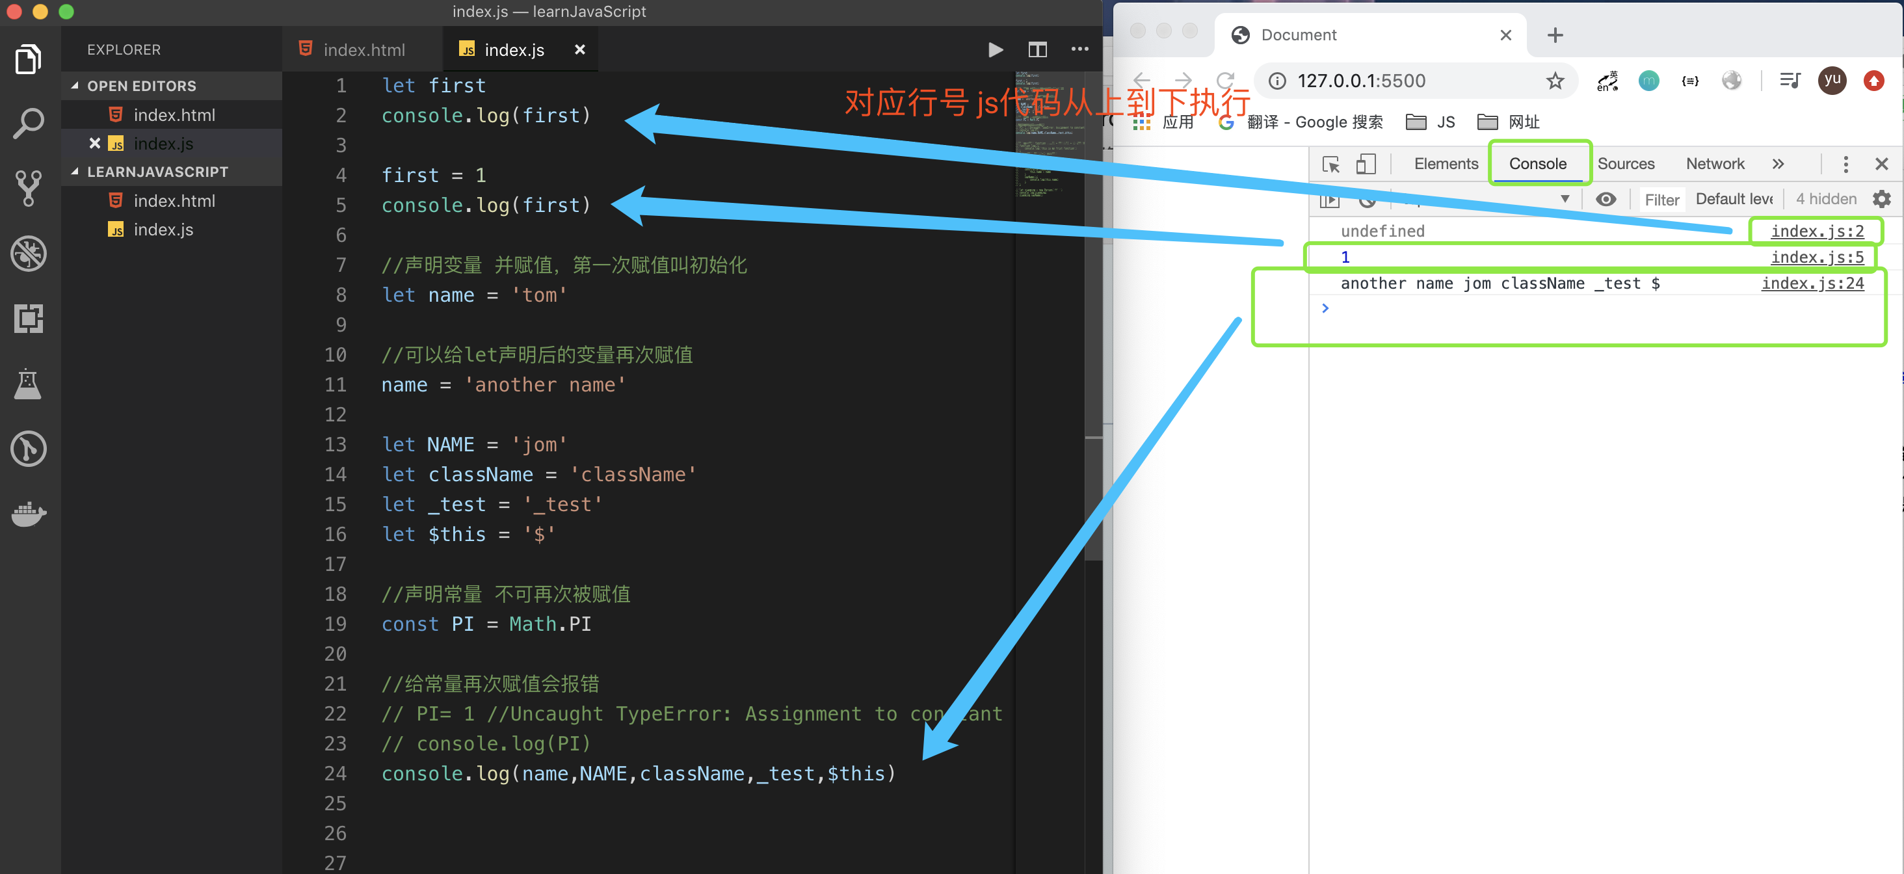Click the console Filter input field
Image resolution: width=1904 pixels, height=874 pixels.
(1661, 200)
